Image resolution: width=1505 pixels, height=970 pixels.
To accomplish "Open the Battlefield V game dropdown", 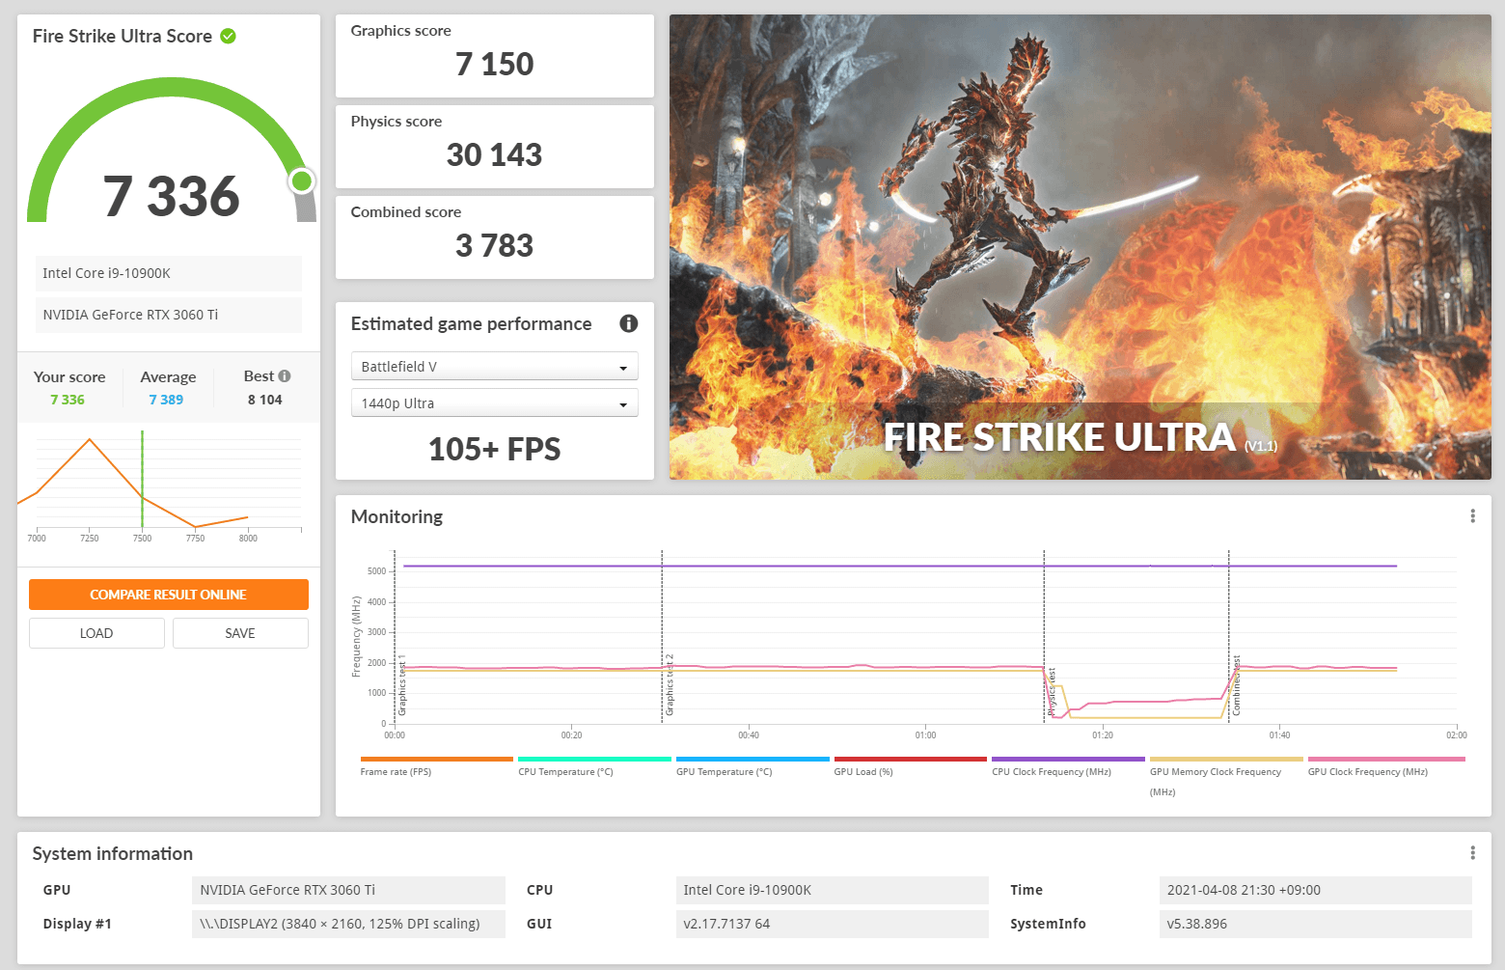I will pyautogui.click(x=494, y=367).
